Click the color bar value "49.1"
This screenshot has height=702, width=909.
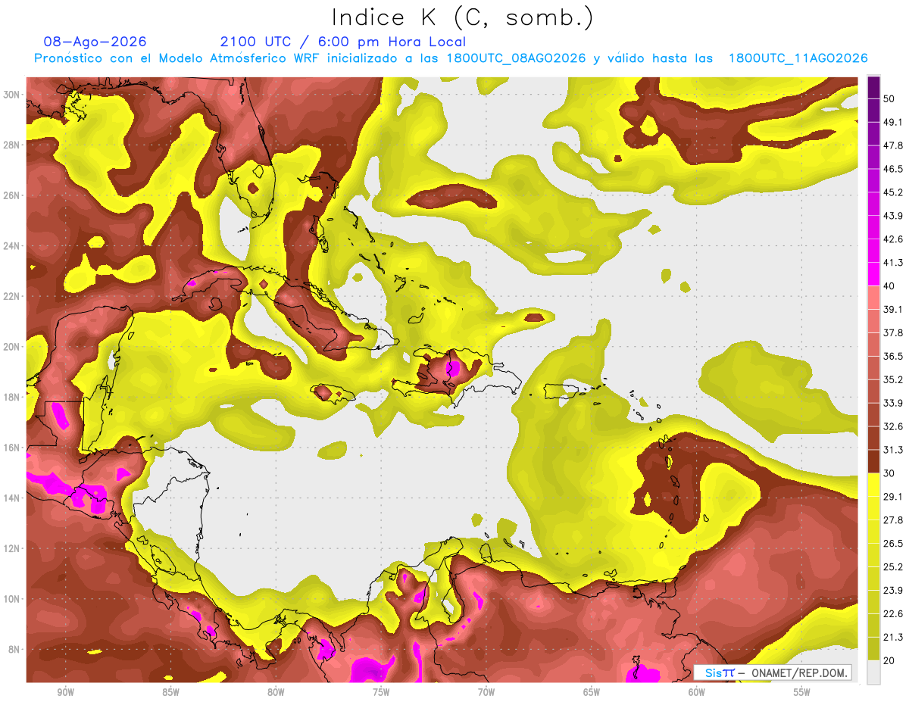coord(893,122)
